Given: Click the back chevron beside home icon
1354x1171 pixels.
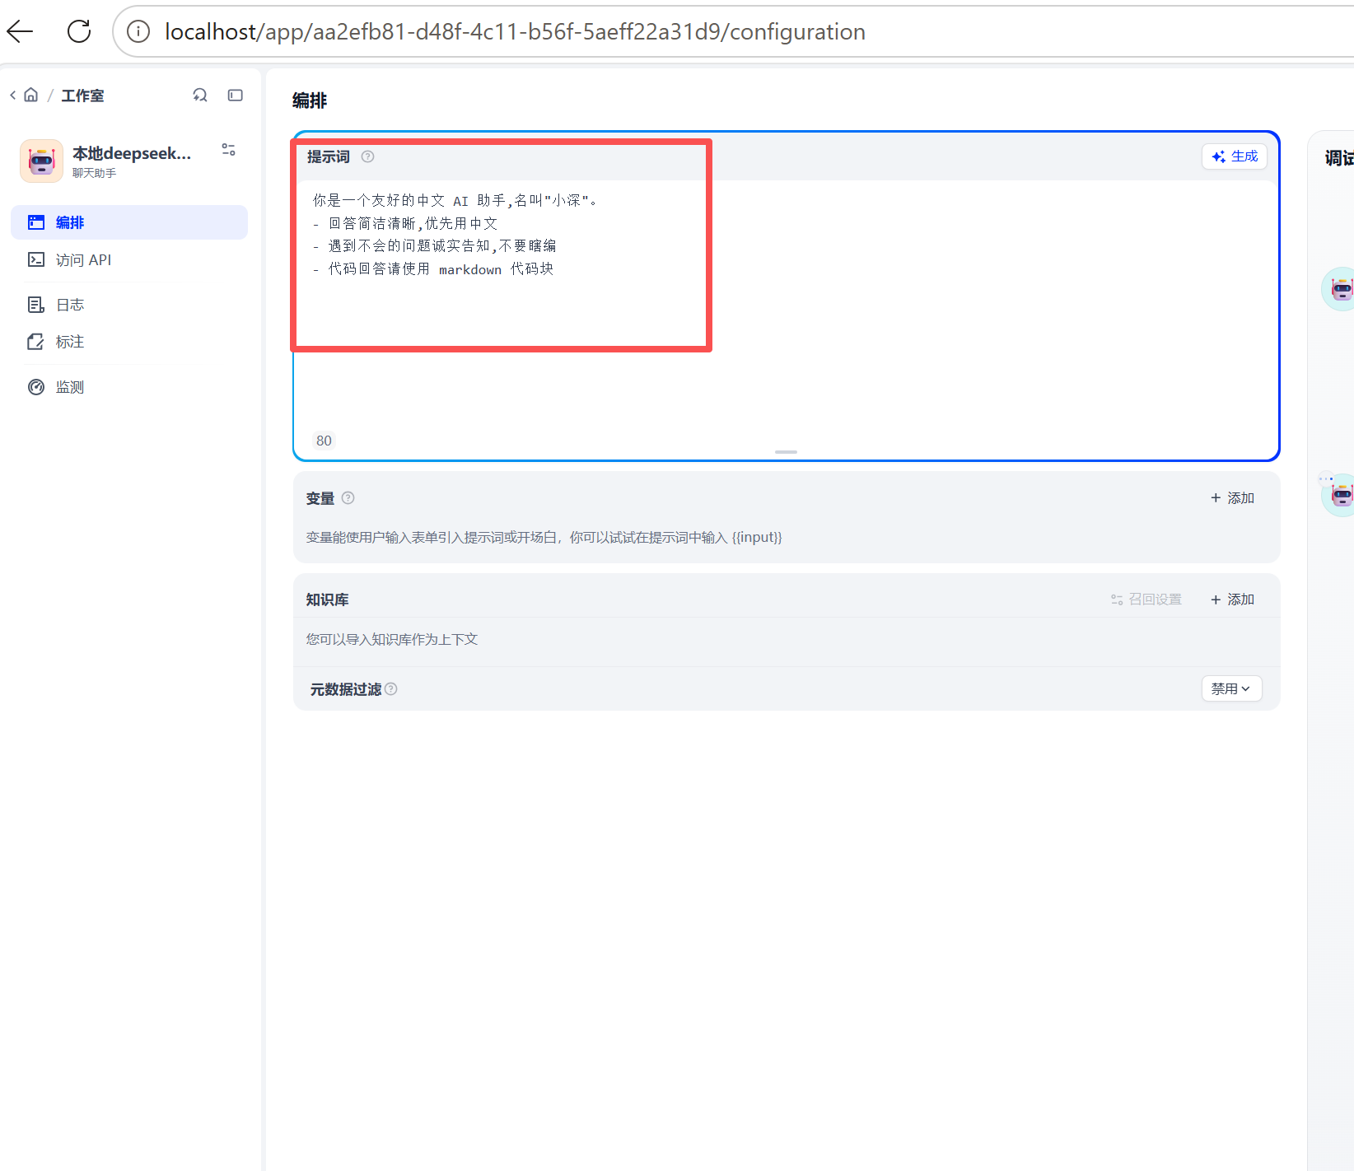Looking at the screenshot, I should [x=12, y=95].
